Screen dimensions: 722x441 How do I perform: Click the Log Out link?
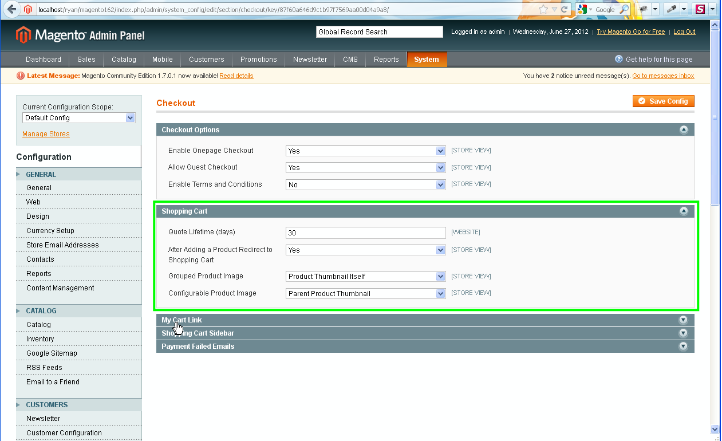[x=684, y=32]
